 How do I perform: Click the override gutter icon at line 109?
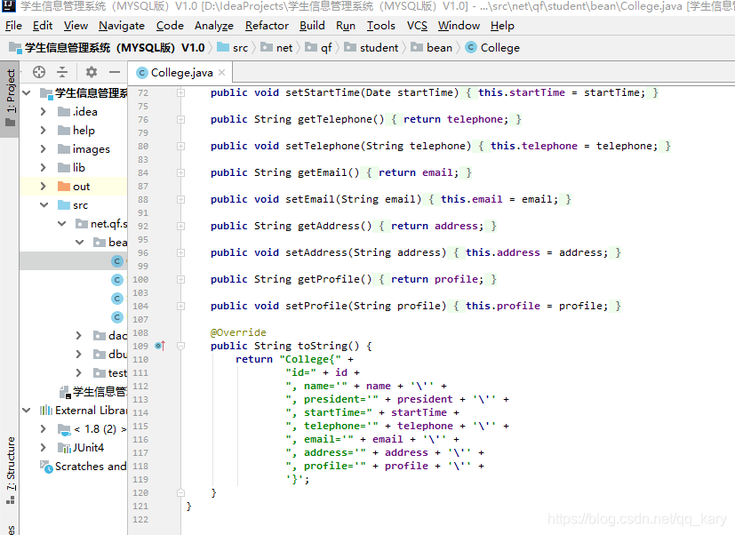pyautogui.click(x=160, y=346)
